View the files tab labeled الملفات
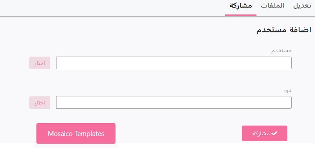Screen dimensions: 315x148 click(273, 6)
